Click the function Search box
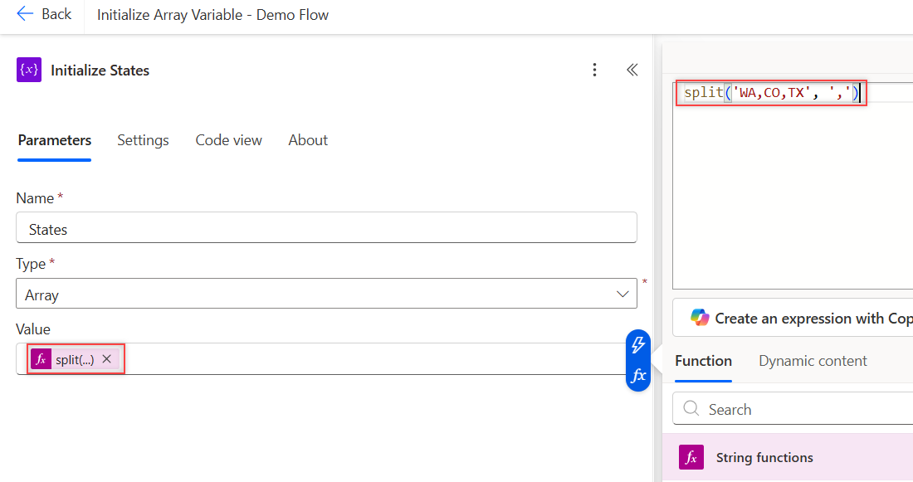This screenshot has height=482, width=913. (793, 409)
